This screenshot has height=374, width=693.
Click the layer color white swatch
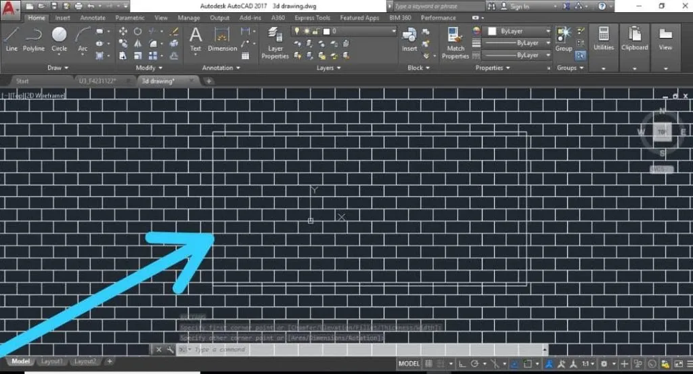coord(326,31)
